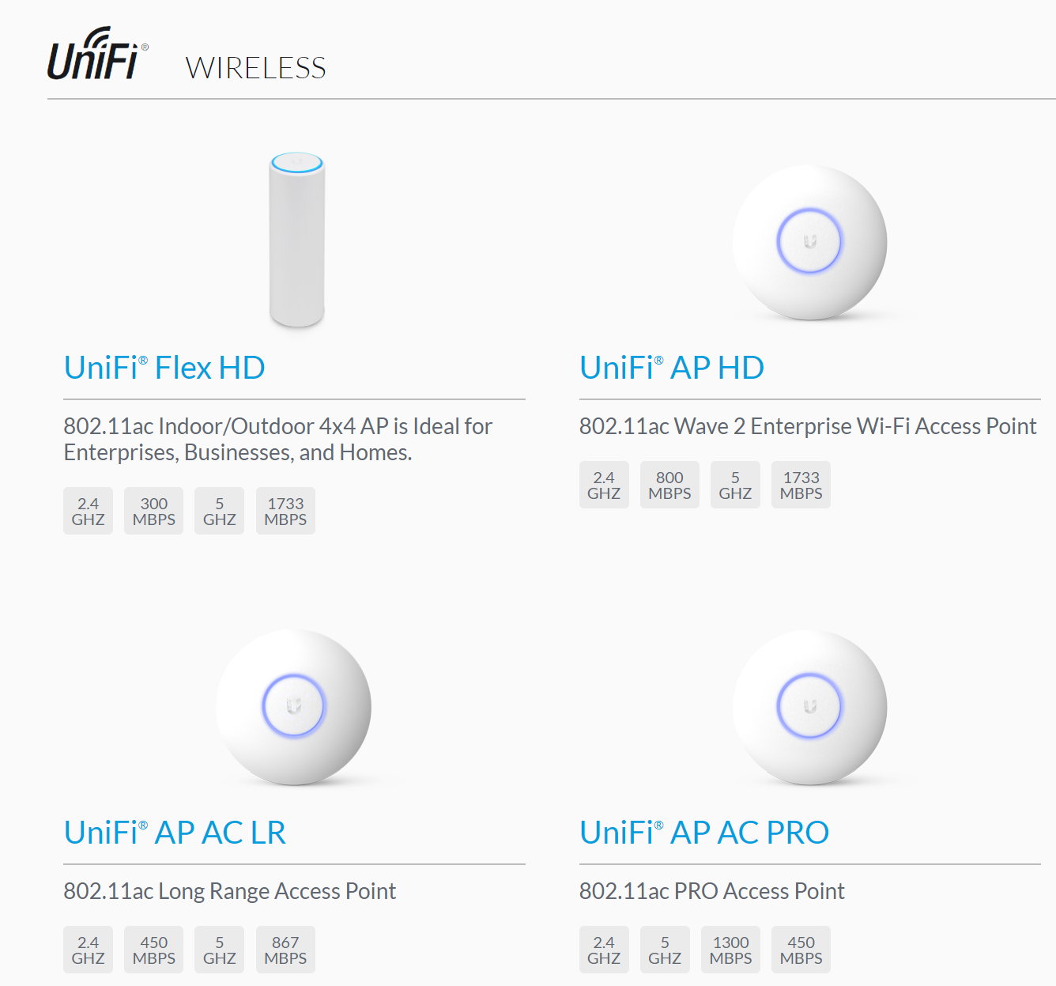The image size is (1056, 986).
Task: Click the WIRELESS section heading
Action: click(256, 68)
